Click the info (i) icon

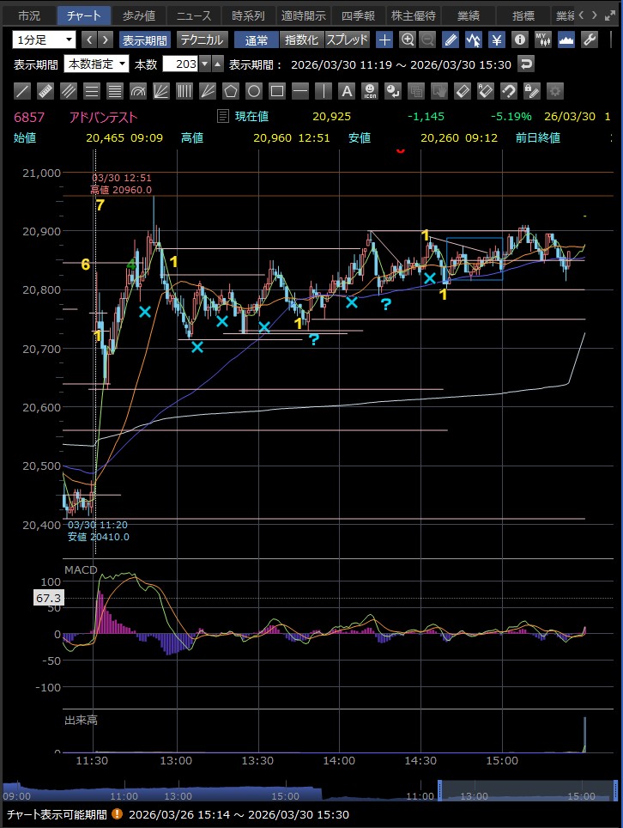(x=520, y=40)
